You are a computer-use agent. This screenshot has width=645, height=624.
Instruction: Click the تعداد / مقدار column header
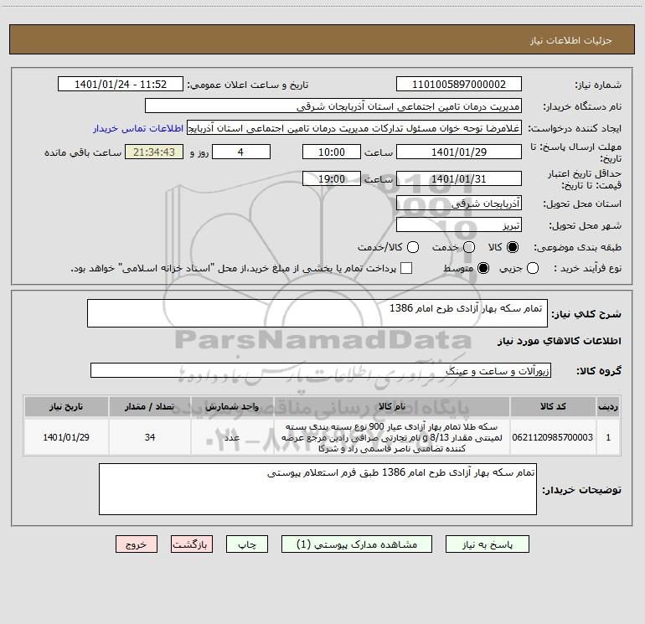[149, 406]
